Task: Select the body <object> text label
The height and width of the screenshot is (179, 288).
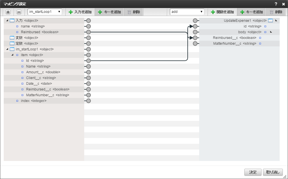Action: tap(250, 32)
